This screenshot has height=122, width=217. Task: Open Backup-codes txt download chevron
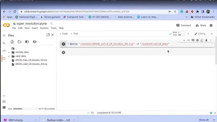pos(74,120)
